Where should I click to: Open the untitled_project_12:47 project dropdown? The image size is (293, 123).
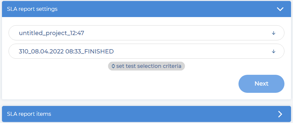click(146, 33)
